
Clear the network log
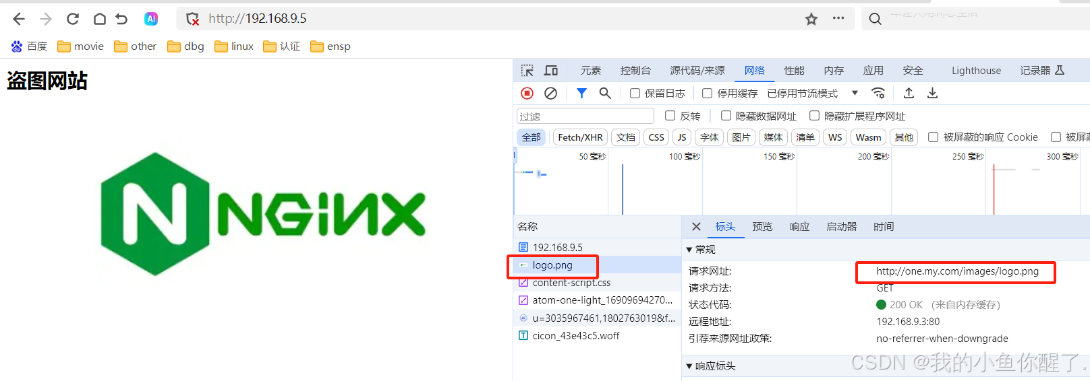point(550,93)
